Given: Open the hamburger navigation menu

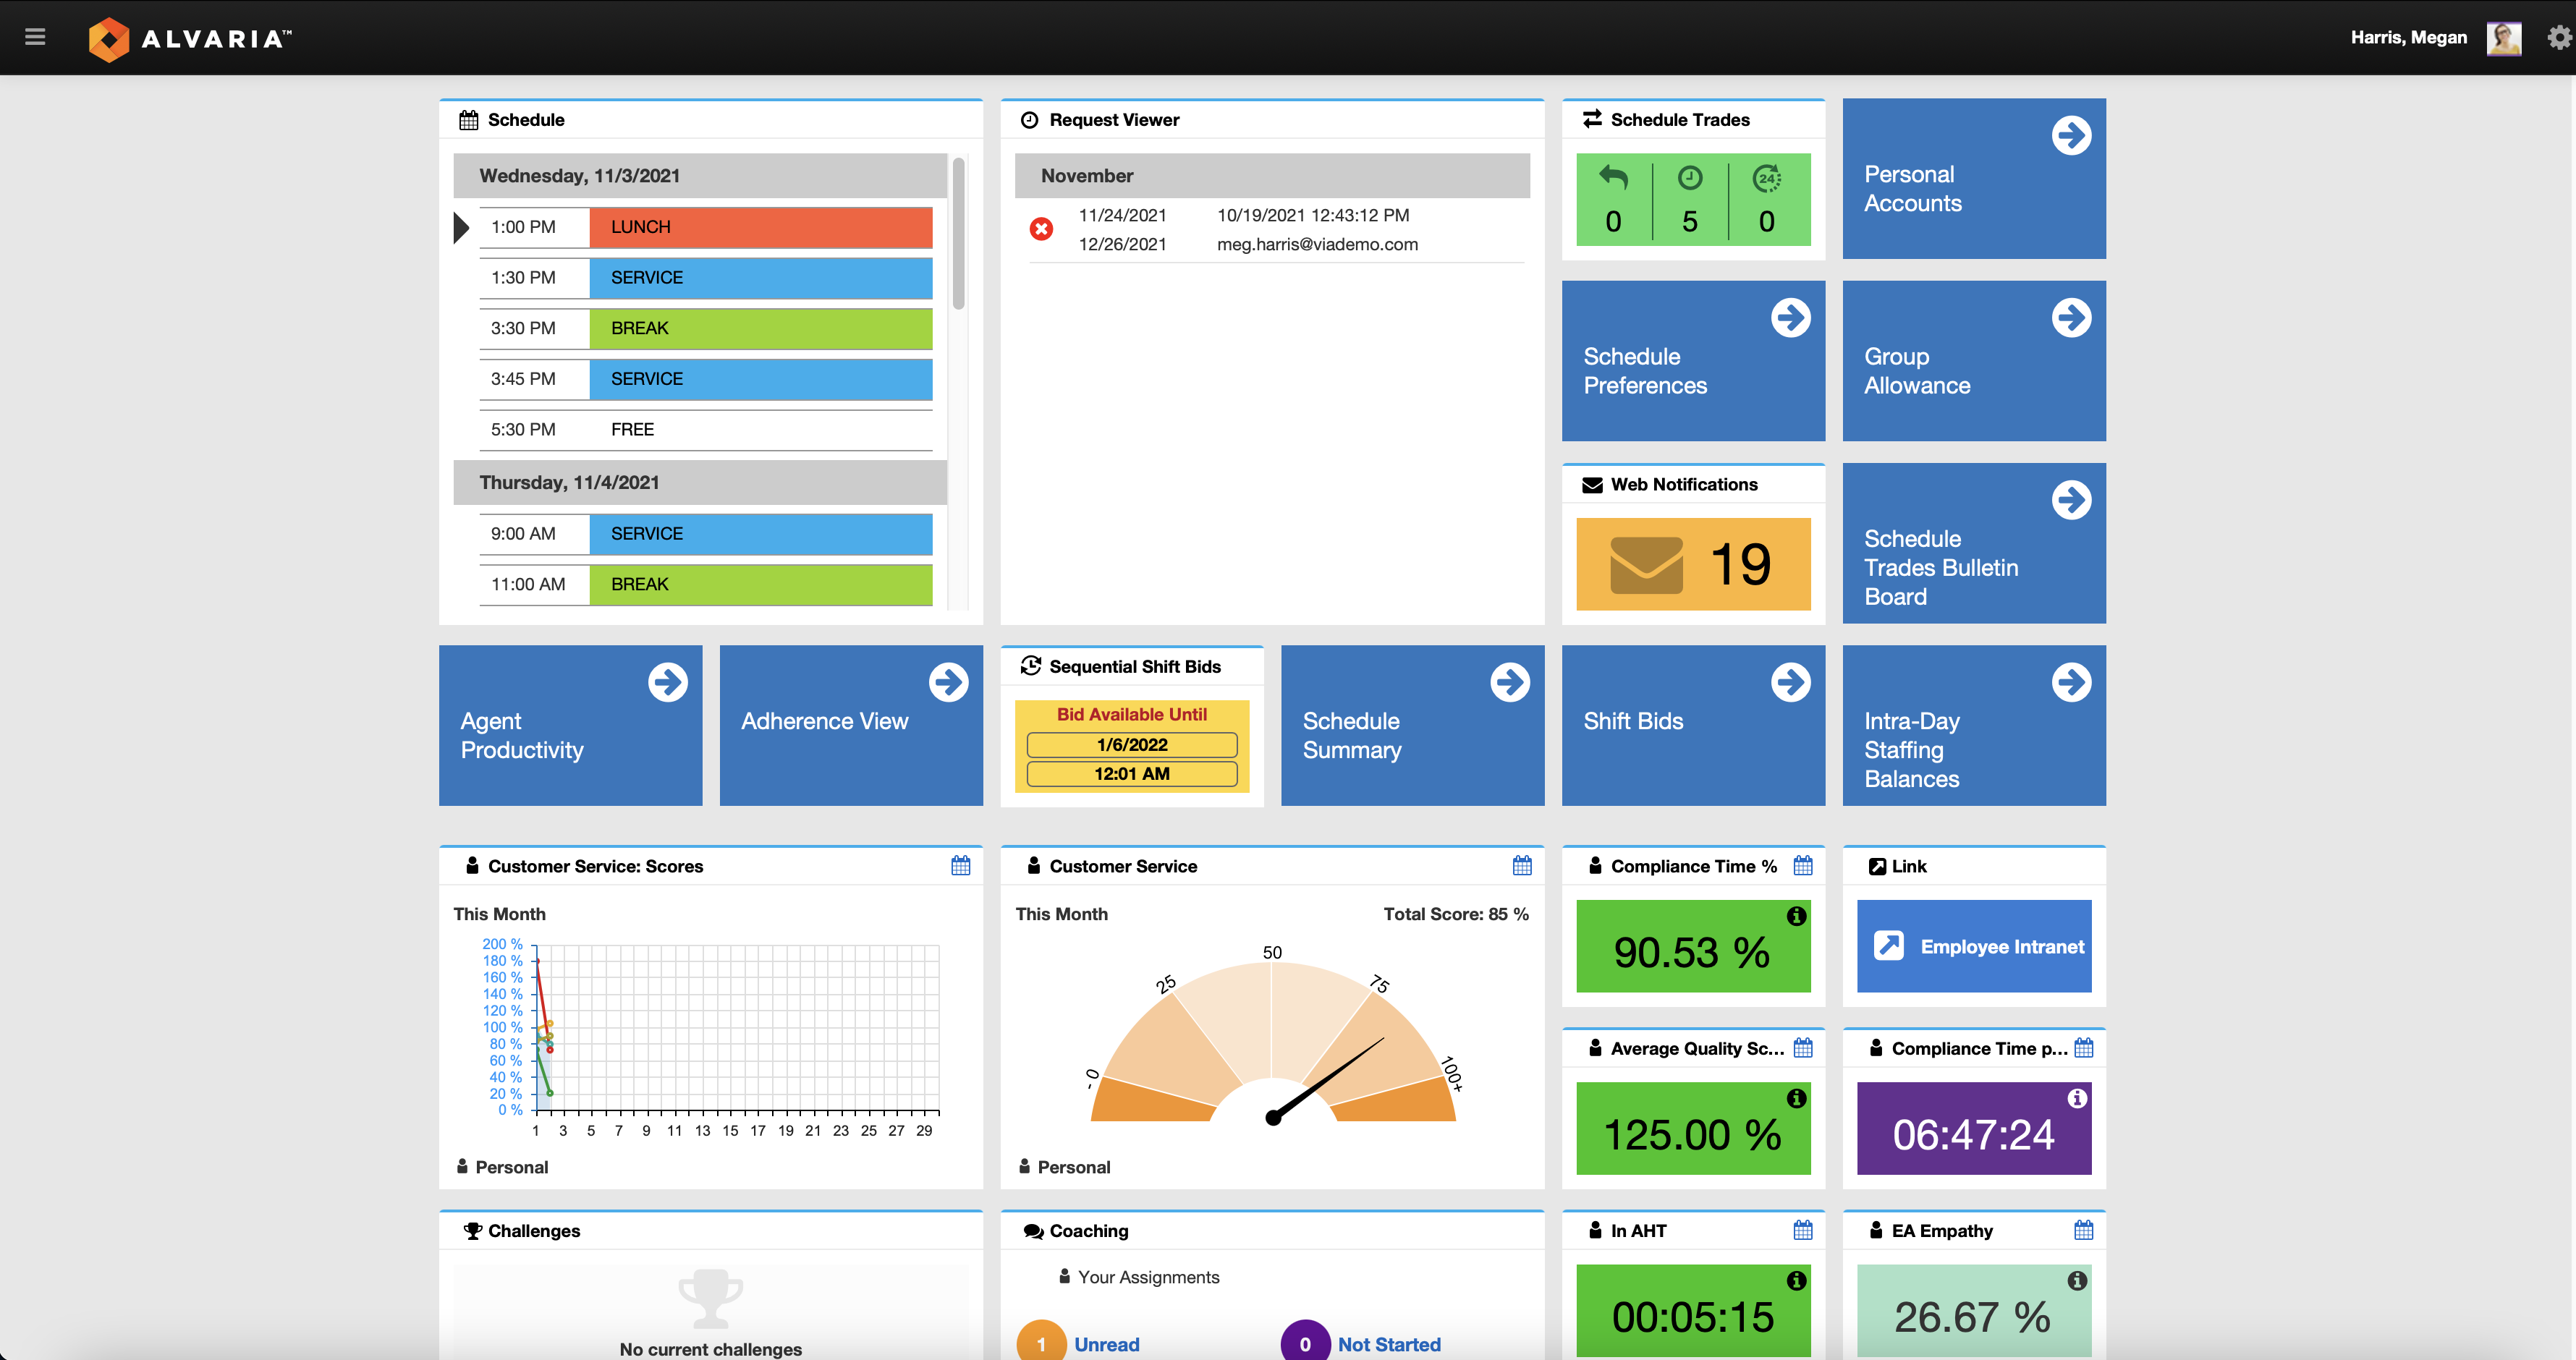Looking at the screenshot, I should coord(35,37).
